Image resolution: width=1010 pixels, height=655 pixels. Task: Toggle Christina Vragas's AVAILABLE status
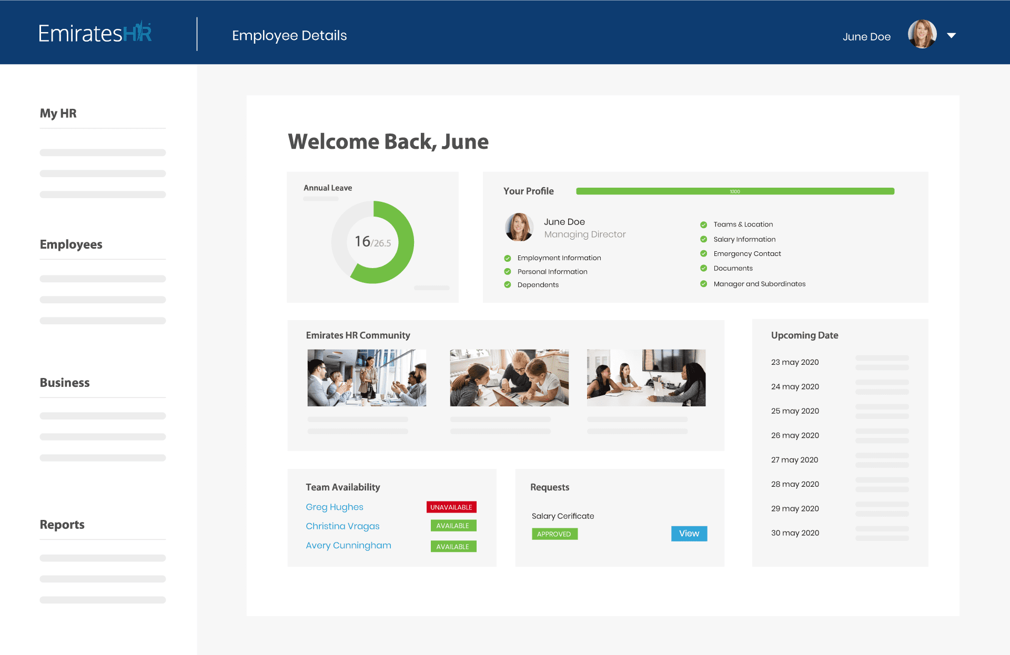tap(453, 525)
